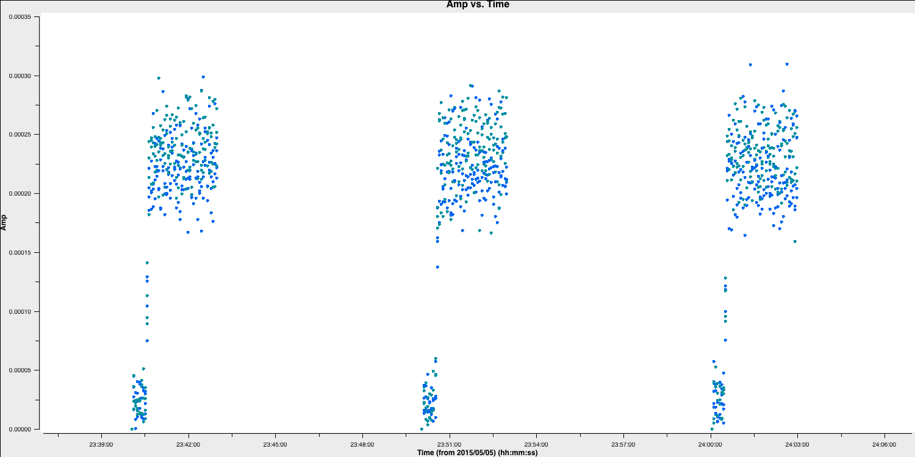Click the y-axis tick label 0.00035
Screen dimensions: 915x457
click(20, 16)
